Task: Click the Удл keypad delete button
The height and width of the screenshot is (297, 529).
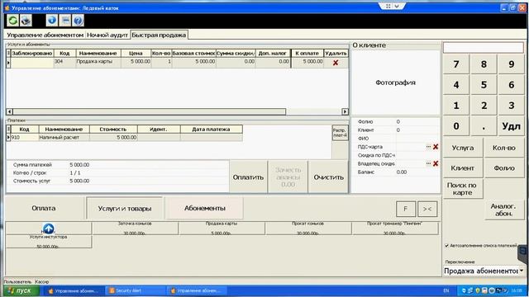Action: pyautogui.click(x=511, y=126)
